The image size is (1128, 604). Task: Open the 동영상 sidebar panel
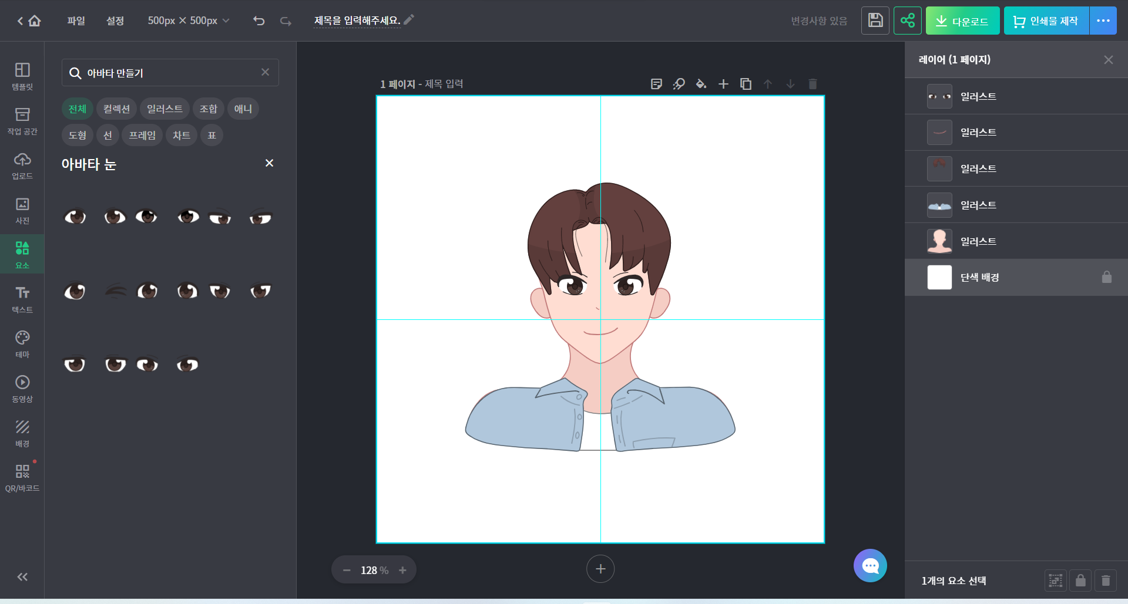tap(22, 389)
